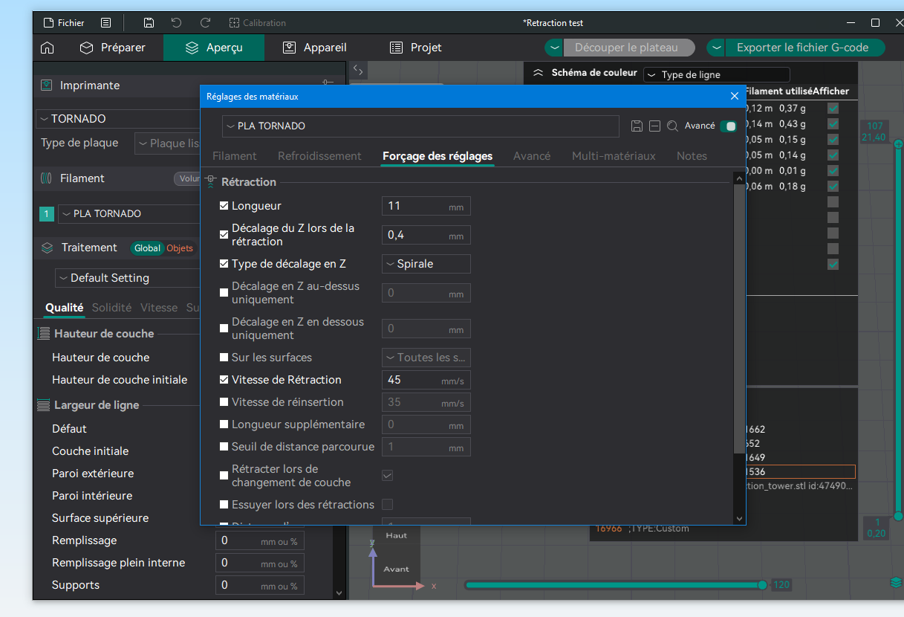Click the horizontal layer progress slider handle
Viewport: 904px width, 617px height.
point(762,585)
